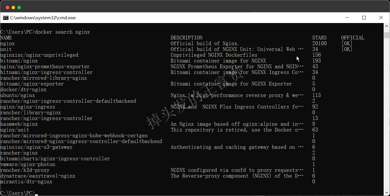Click nginxinc/nginx-s3-gateway entry
390x196 pixels.
click(x=36, y=147)
